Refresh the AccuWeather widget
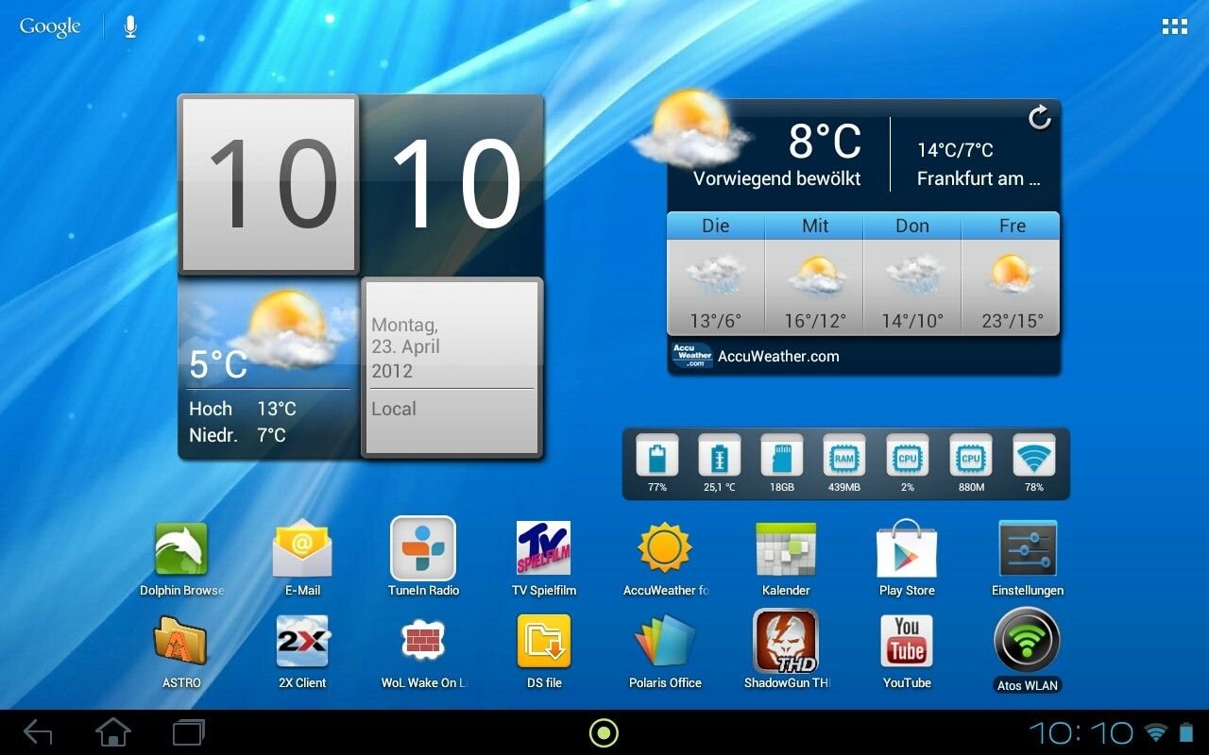1209x755 pixels. 1039,118
